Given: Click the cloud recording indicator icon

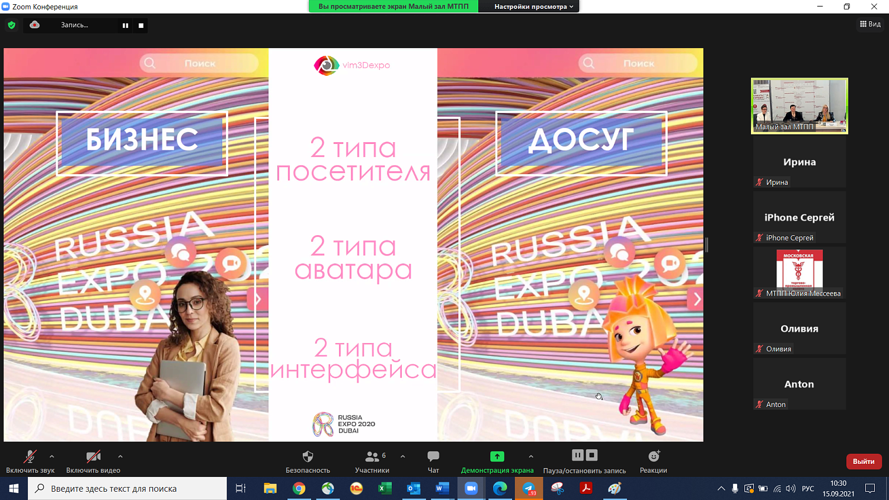Looking at the screenshot, I should coord(35,25).
